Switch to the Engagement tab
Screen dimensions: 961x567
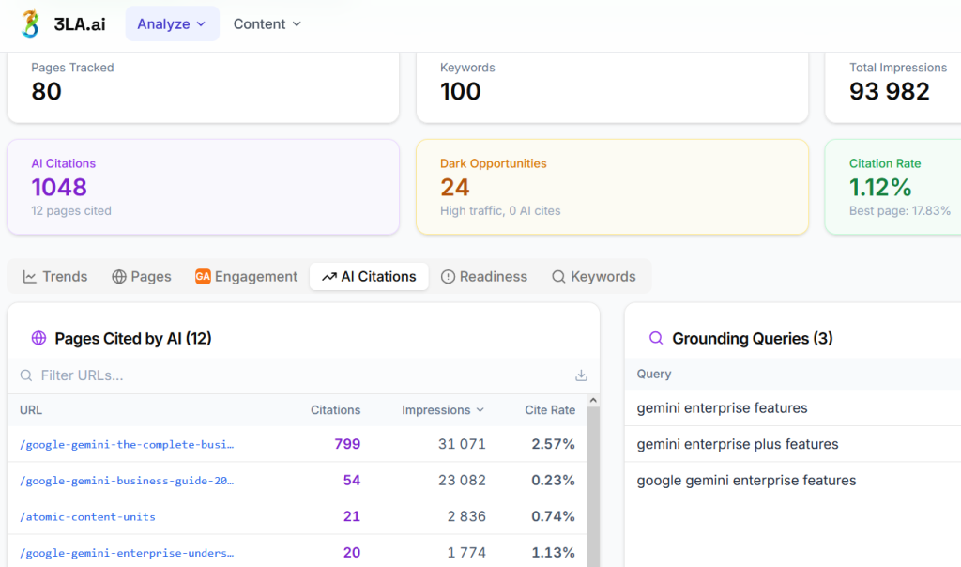click(x=247, y=276)
